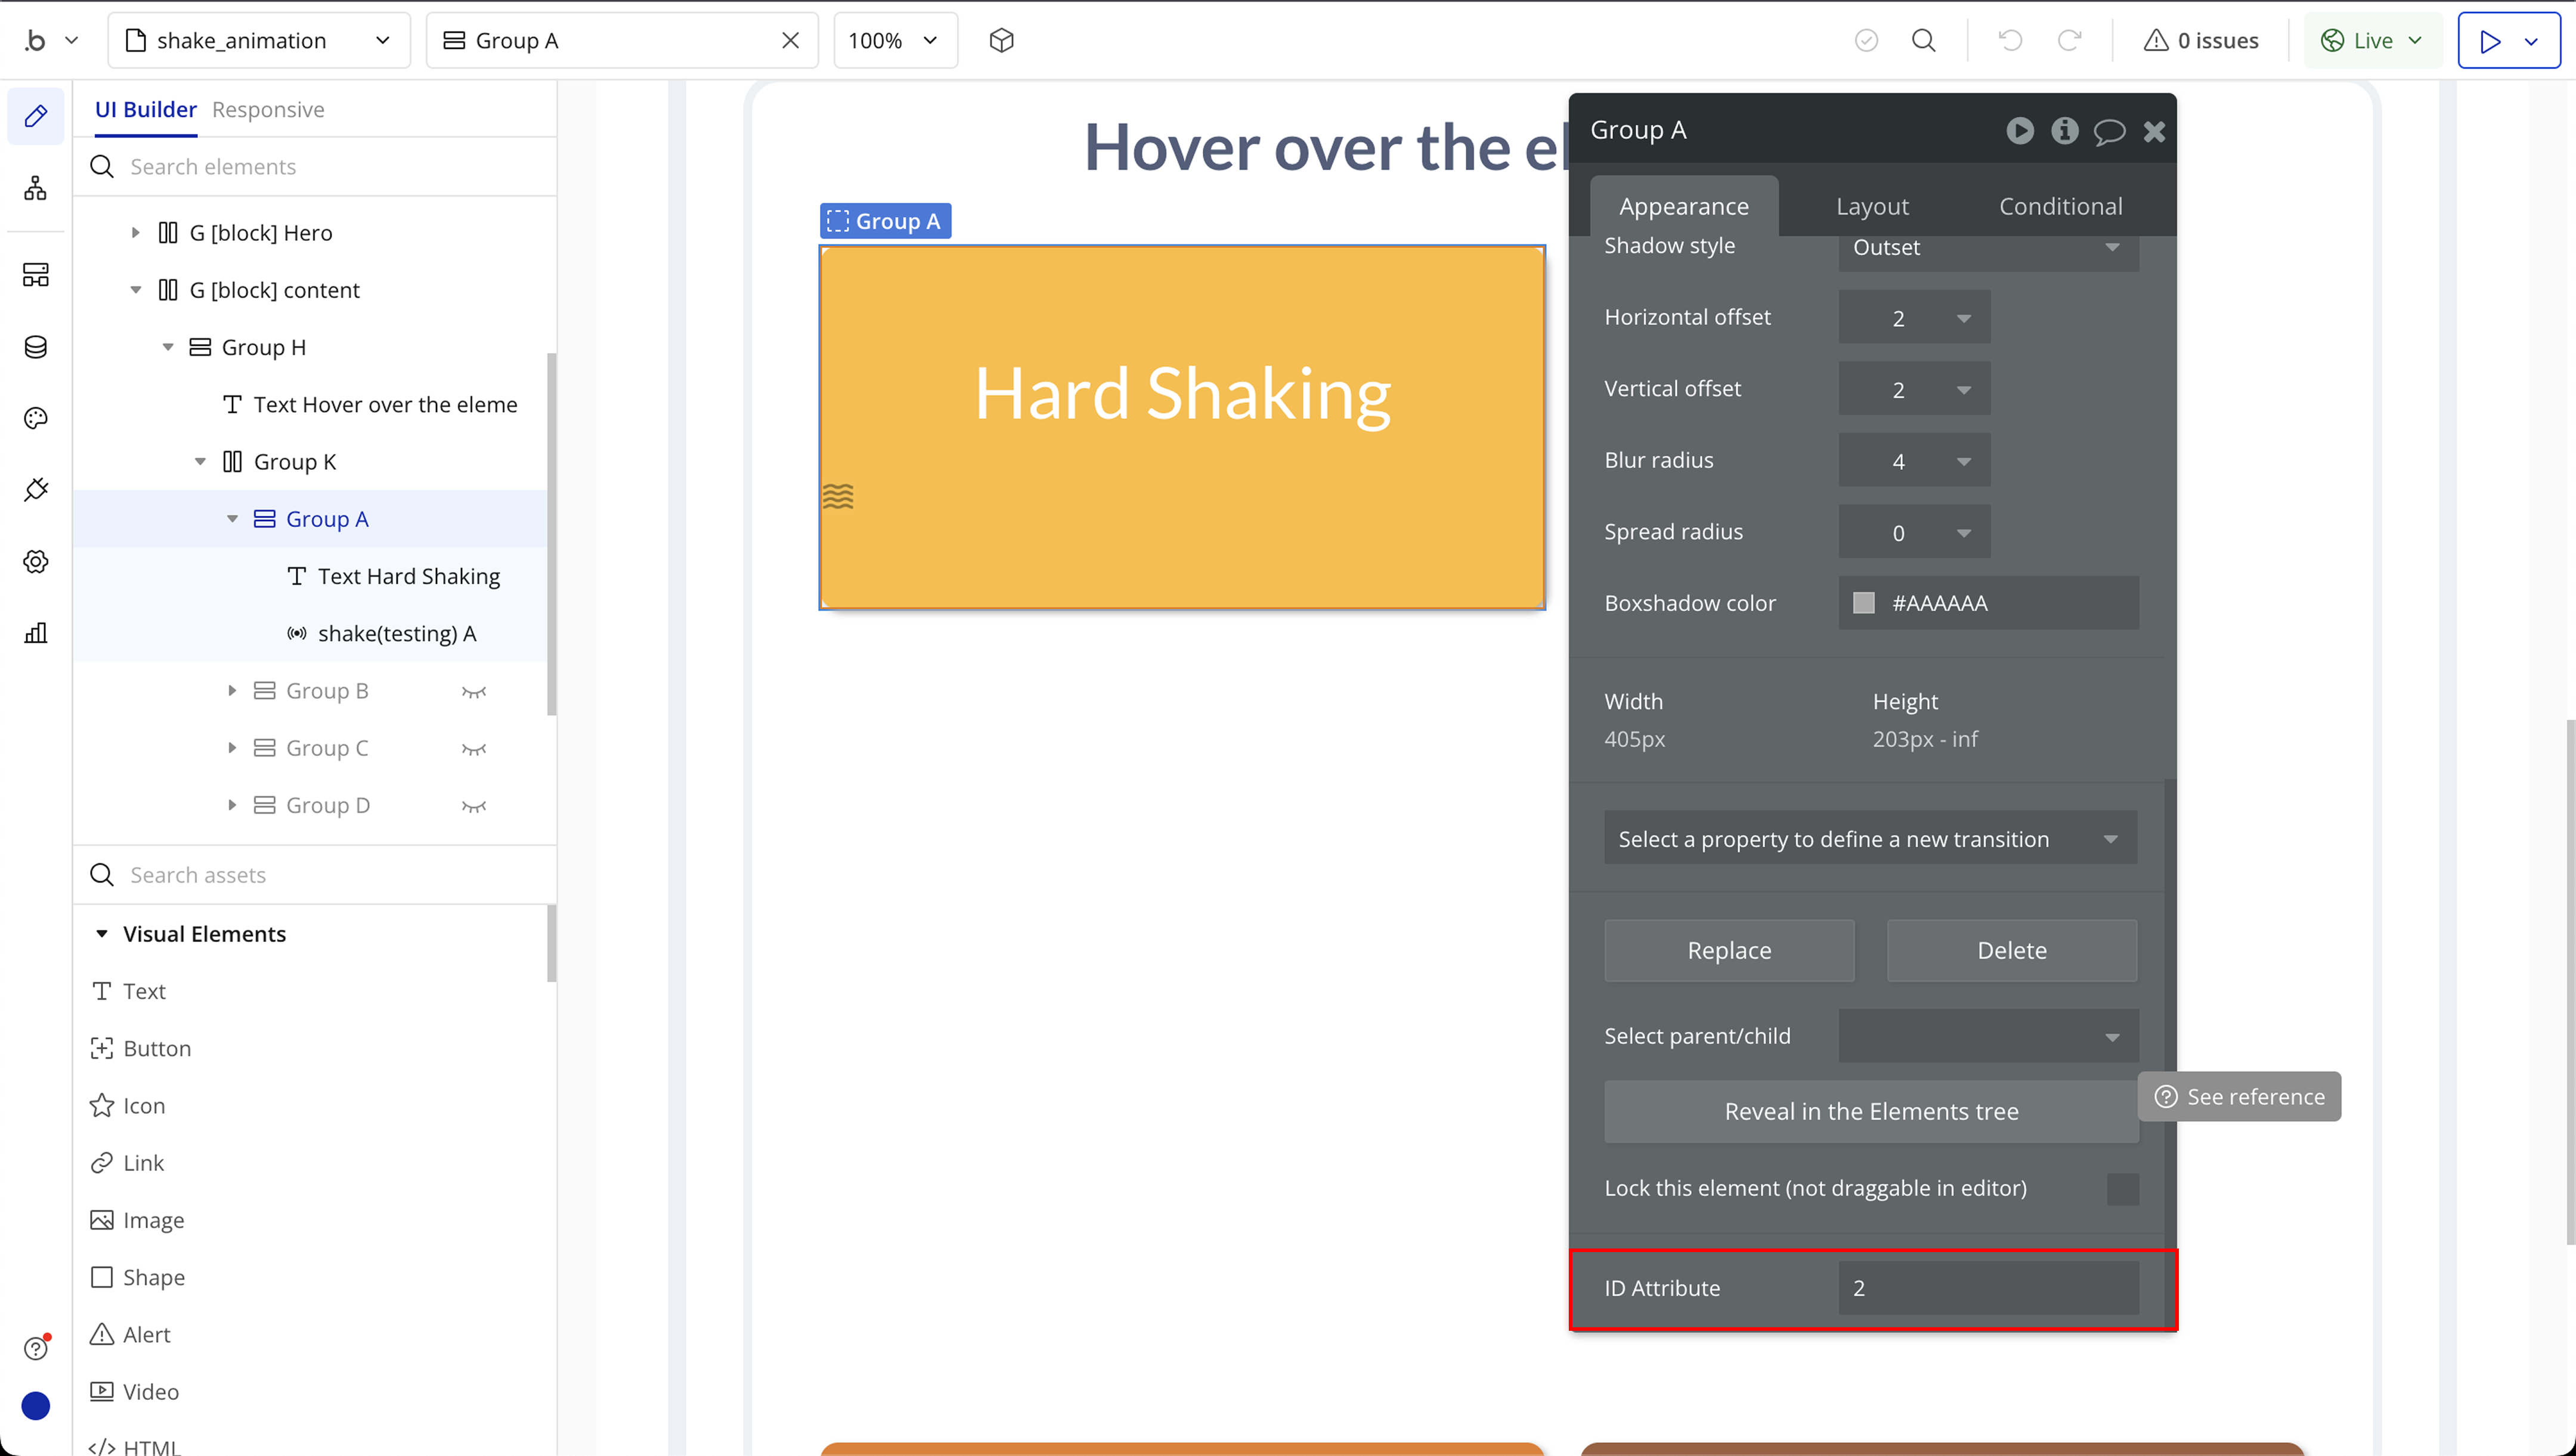
Task: Click the Replace button
Action: pyautogui.click(x=1728, y=950)
